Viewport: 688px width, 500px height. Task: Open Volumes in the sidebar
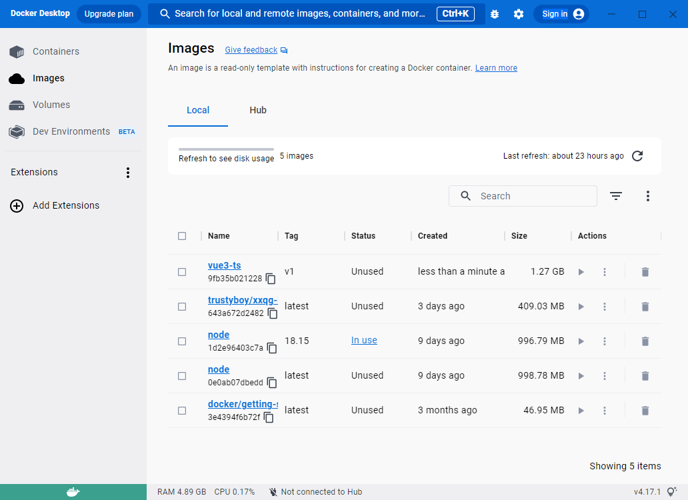(x=51, y=105)
